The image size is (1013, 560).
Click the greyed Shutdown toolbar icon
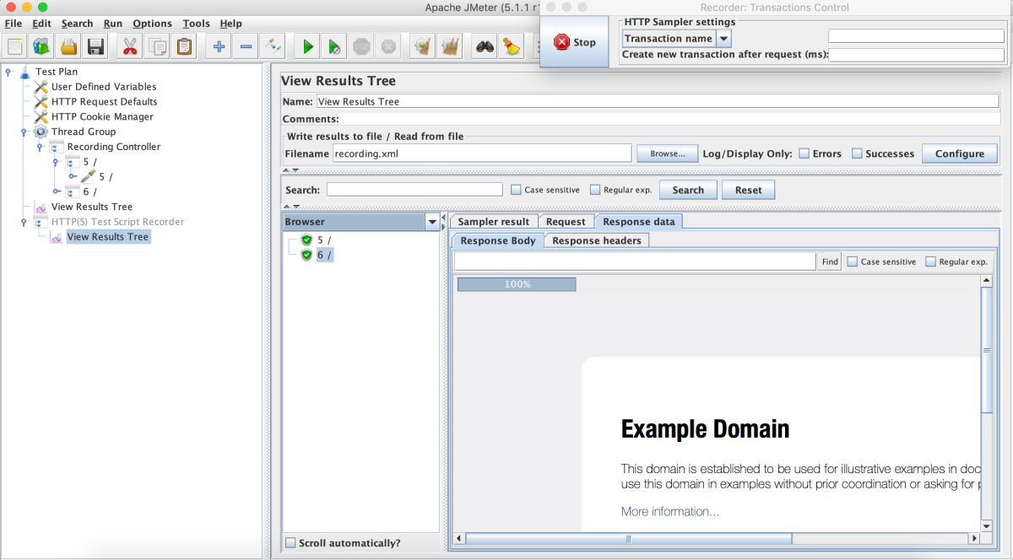[388, 46]
